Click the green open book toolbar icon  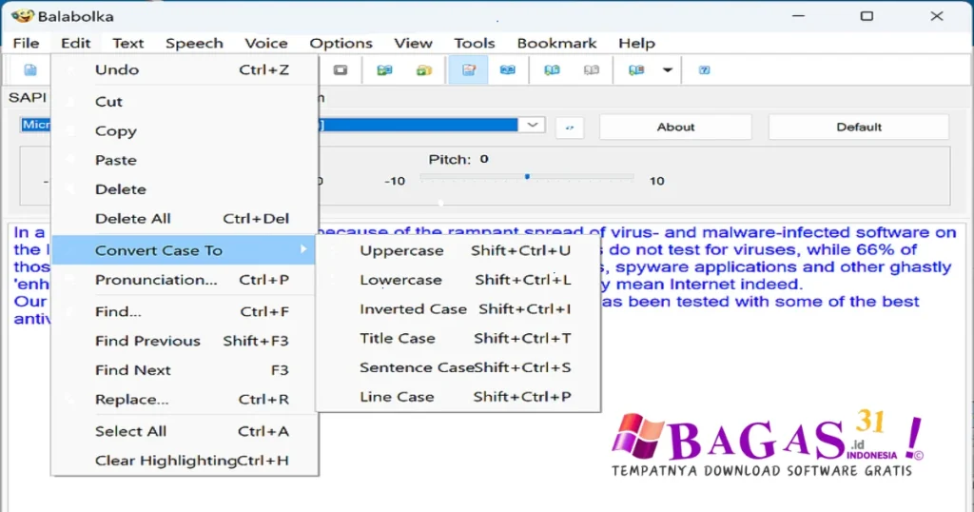(x=552, y=69)
